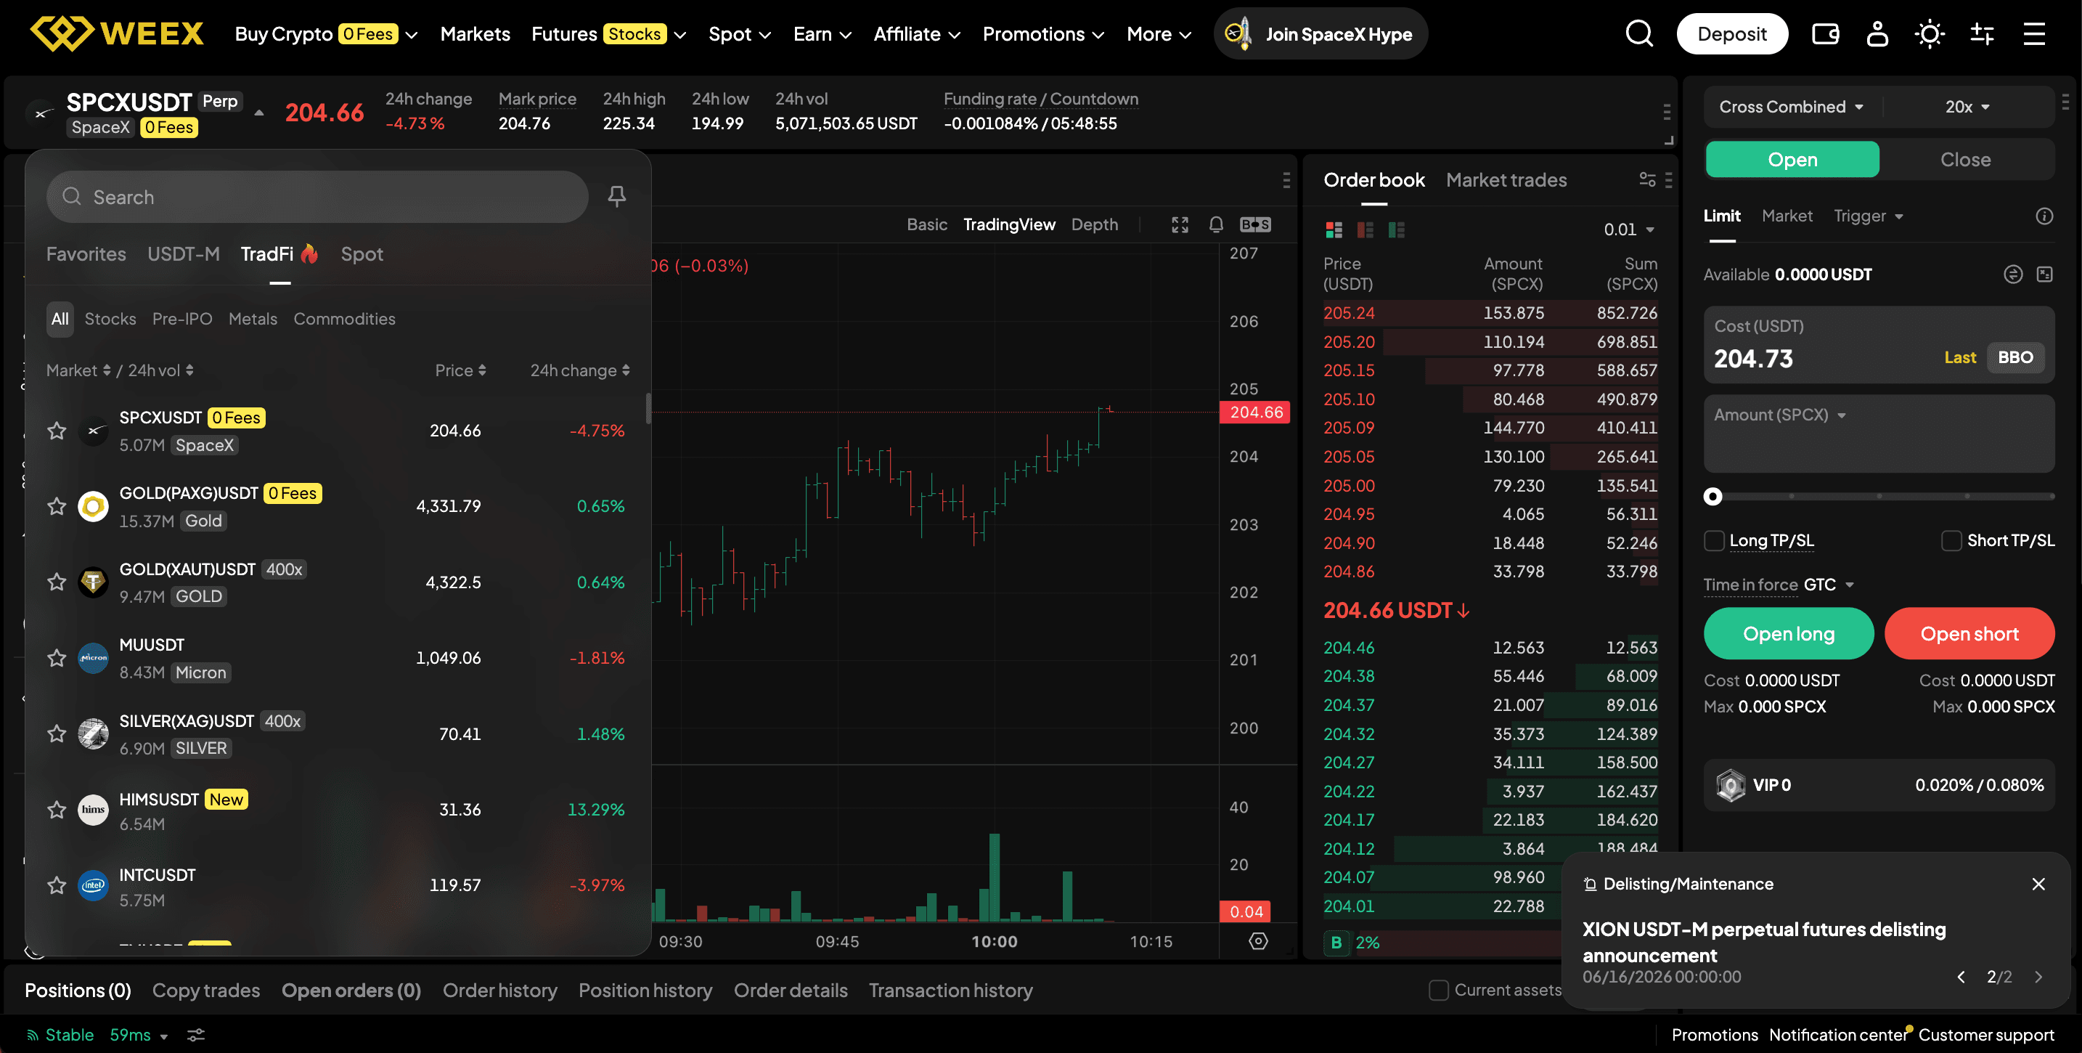Screen dimensions: 2082x1053
Task: Favorite MUUSDT with the star icon
Action: click(x=57, y=659)
